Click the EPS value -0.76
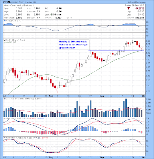The width and height of the screenshot is (154, 159). 59,12
